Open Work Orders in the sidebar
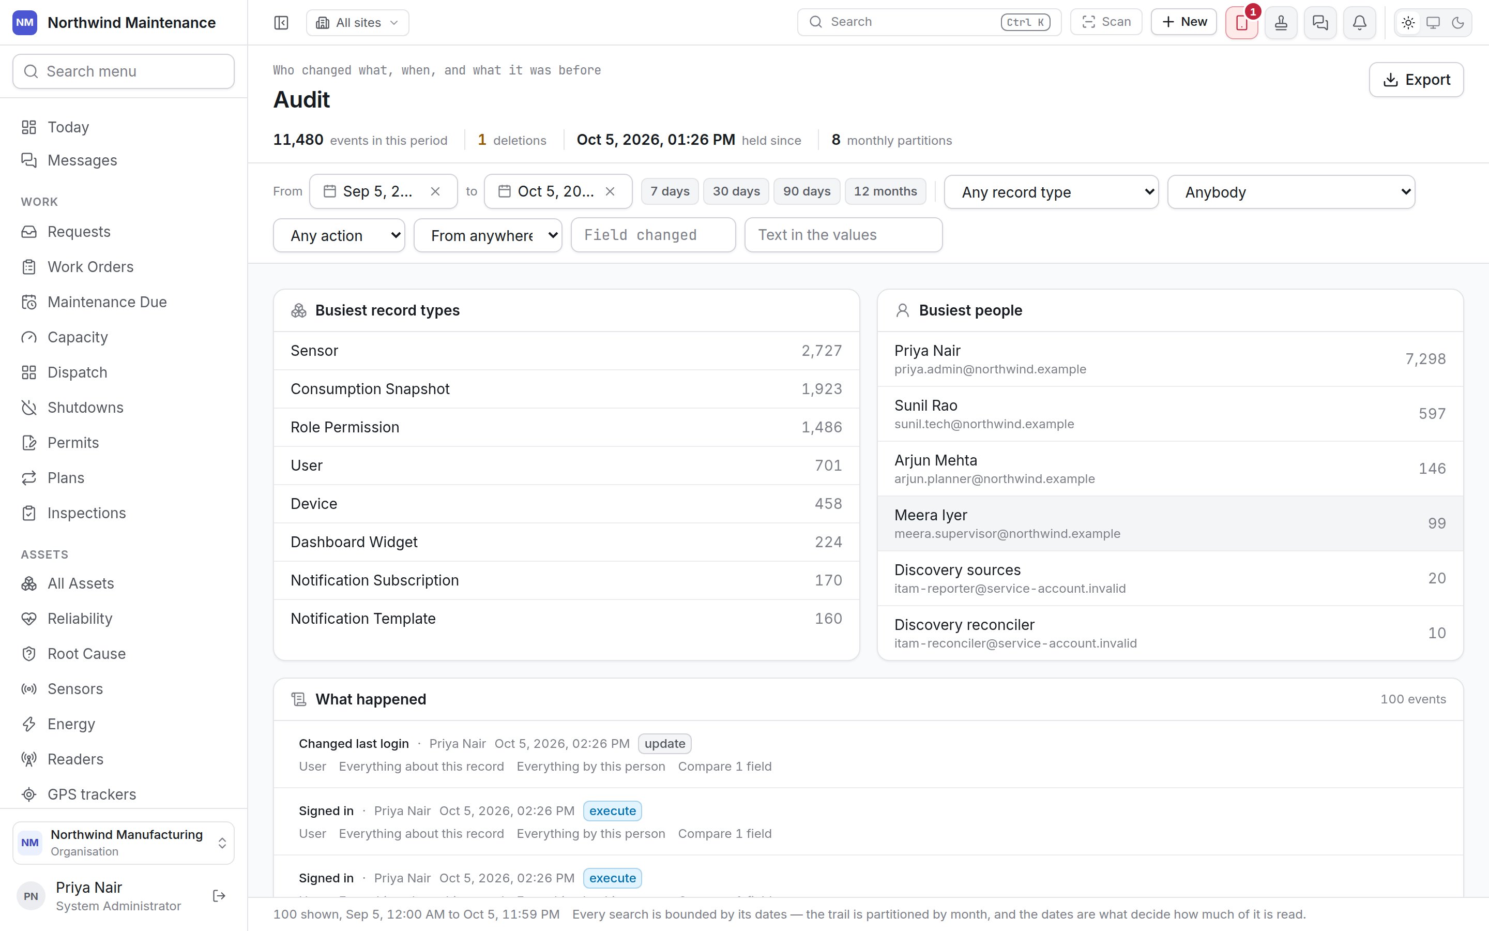This screenshot has width=1489, height=931. tap(124, 266)
